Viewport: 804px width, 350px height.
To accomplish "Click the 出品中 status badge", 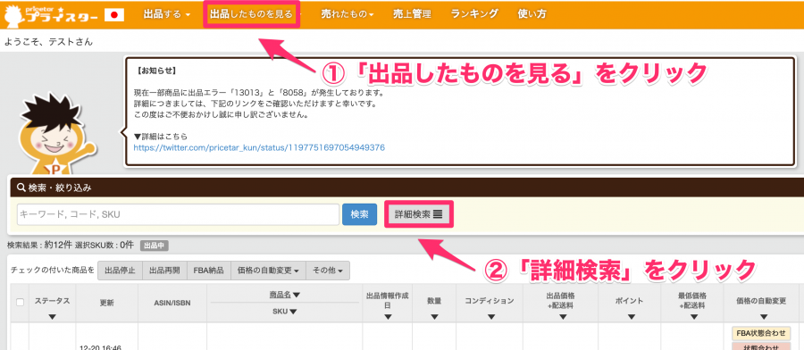I will point(154,246).
